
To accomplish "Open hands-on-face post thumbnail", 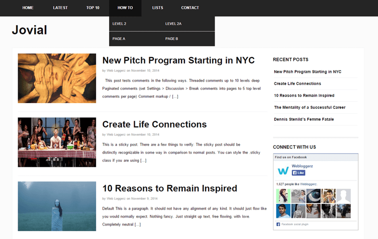I will [57, 78].
